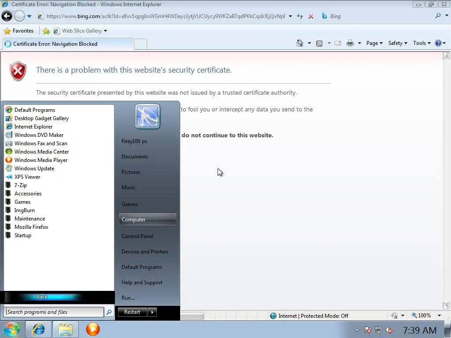Expand the Maintenance folder
451x338 pixels.
click(59, 218)
